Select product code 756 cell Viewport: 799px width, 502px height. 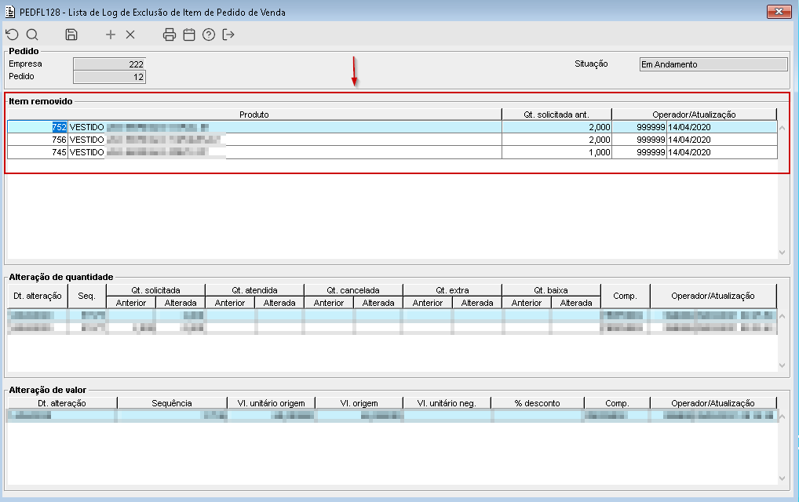(x=37, y=140)
